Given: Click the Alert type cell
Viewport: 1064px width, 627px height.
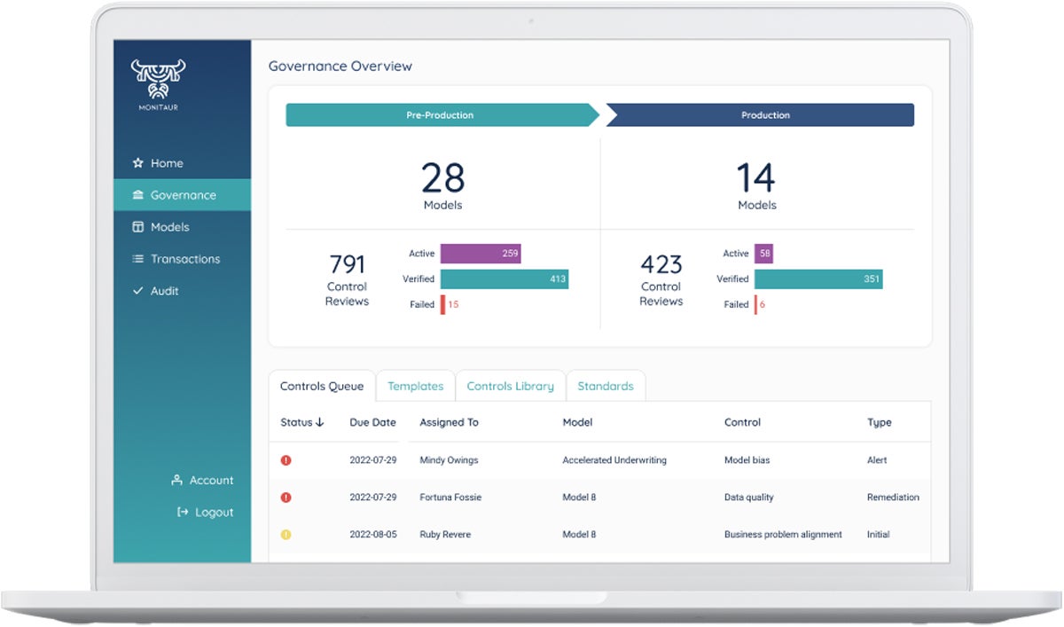Looking at the screenshot, I should [877, 460].
